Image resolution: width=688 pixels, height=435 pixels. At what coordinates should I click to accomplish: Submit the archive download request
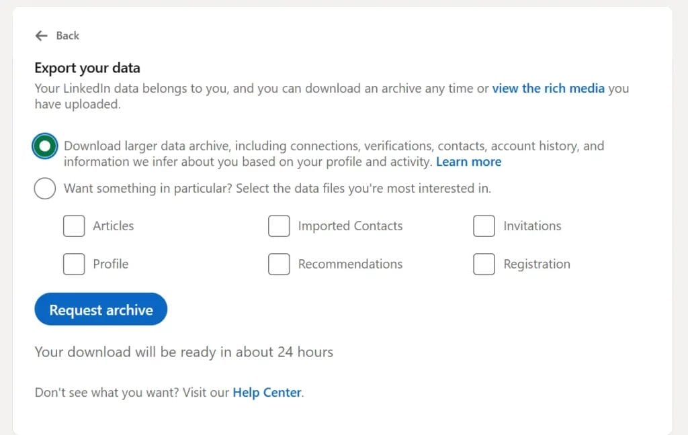tap(101, 309)
